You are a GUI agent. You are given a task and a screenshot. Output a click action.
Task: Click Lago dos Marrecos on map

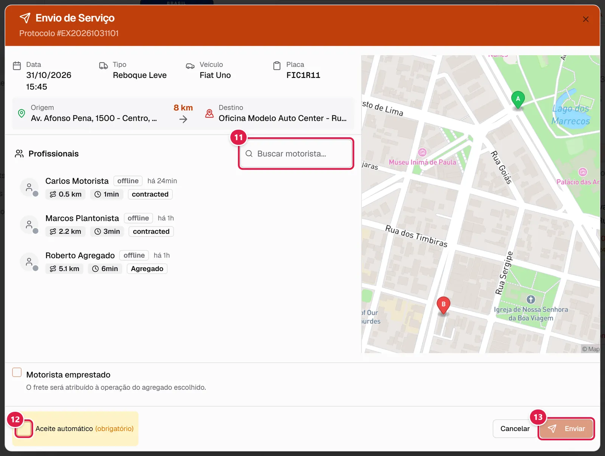[x=571, y=115]
